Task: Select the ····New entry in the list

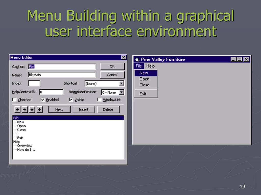Action: click(x=68, y=122)
